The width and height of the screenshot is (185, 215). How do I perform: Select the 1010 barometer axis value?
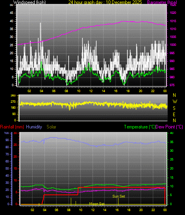pos(173,29)
